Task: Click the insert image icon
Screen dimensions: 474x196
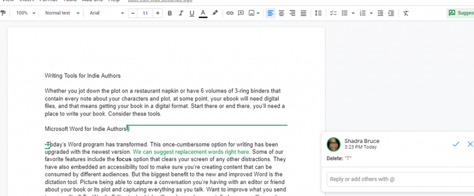Action: (x=251, y=13)
